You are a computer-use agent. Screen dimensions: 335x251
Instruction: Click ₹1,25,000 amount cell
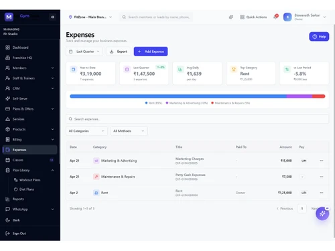[285, 193]
